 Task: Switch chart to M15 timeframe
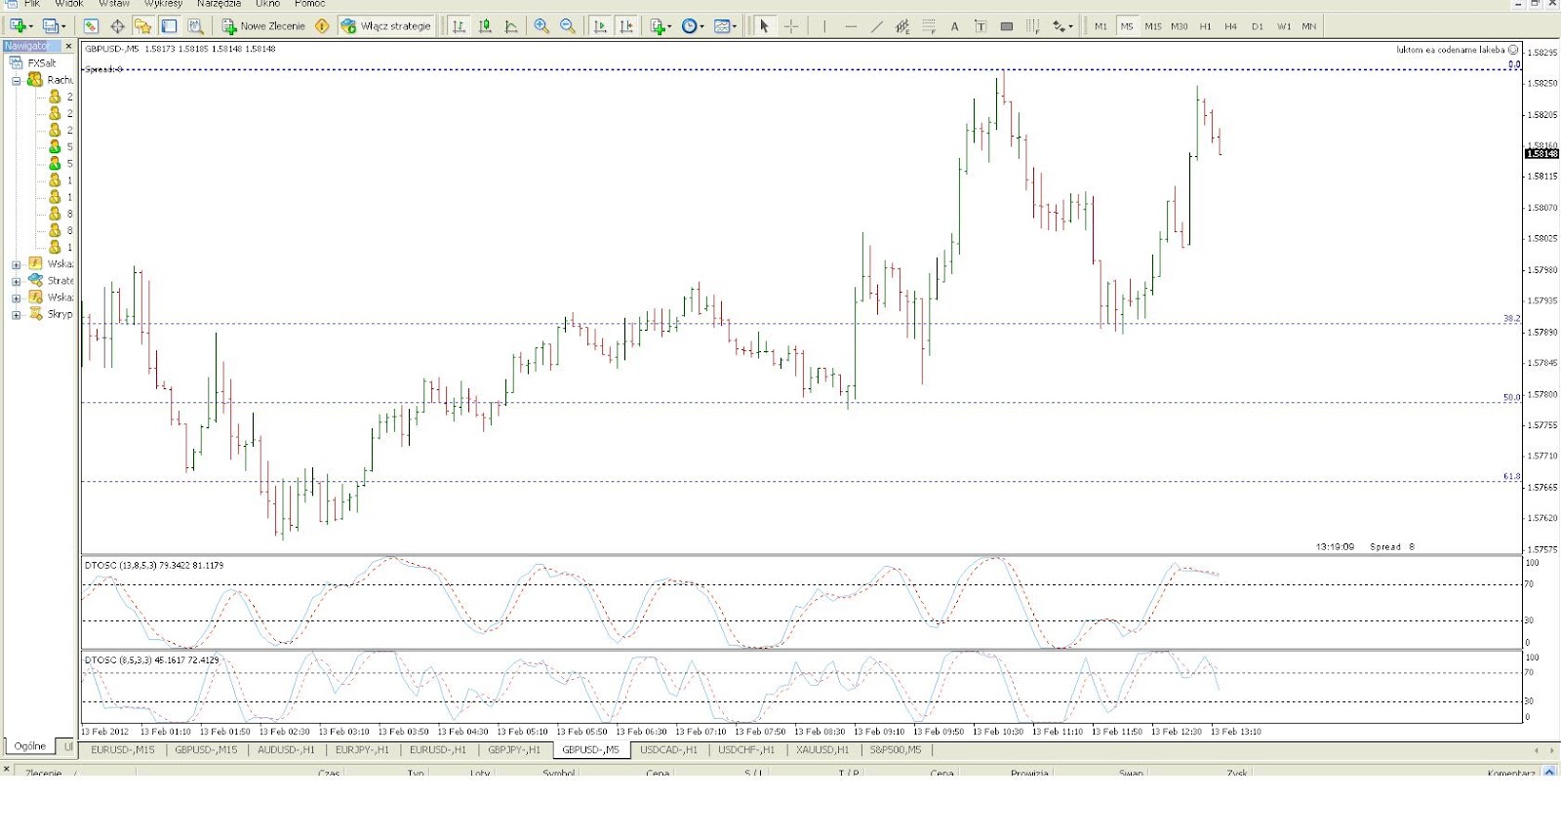[x=1153, y=26]
